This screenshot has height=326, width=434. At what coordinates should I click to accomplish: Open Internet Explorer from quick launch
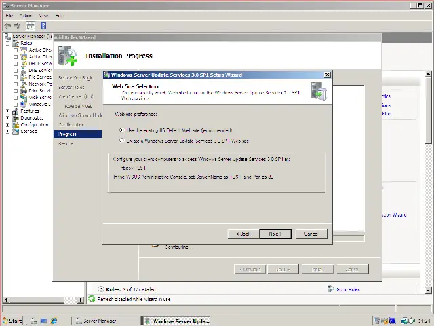(54, 321)
